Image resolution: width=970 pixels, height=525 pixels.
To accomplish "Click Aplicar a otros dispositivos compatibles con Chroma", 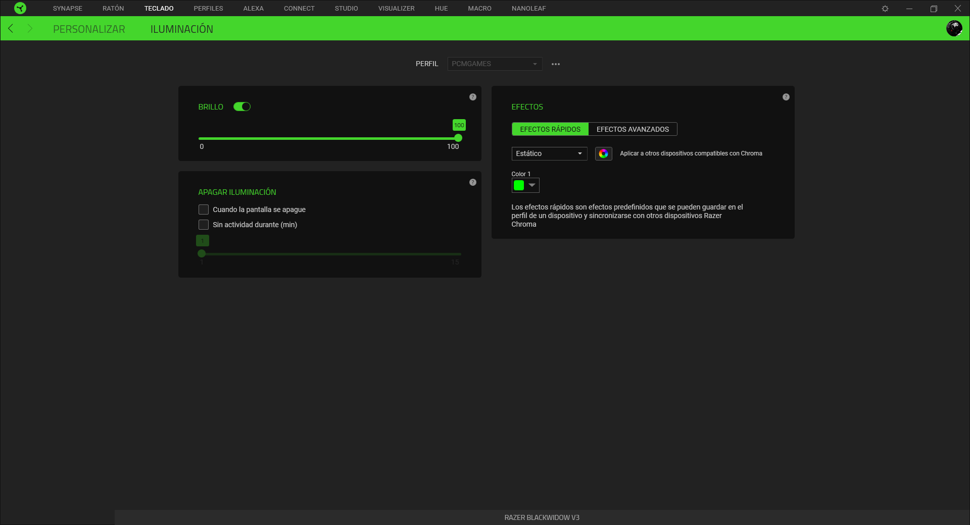I will tap(691, 153).
